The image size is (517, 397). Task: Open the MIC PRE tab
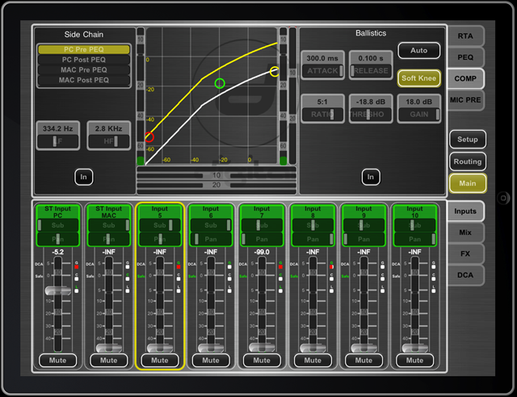tap(465, 100)
